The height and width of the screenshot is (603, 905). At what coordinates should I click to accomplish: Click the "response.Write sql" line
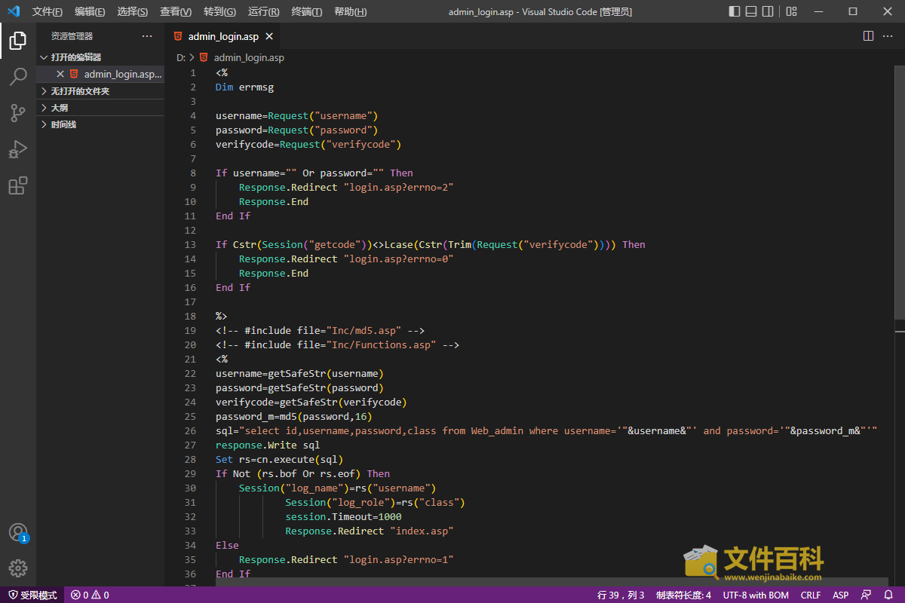[x=268, y=445]
